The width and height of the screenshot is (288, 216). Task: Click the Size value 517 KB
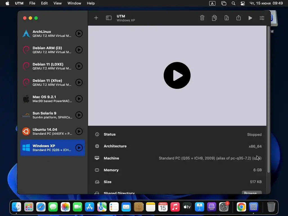pos(256,182)
